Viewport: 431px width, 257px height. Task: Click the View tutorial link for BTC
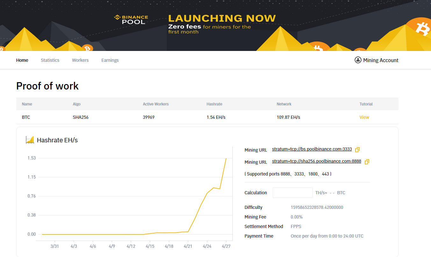click(364, 117)
